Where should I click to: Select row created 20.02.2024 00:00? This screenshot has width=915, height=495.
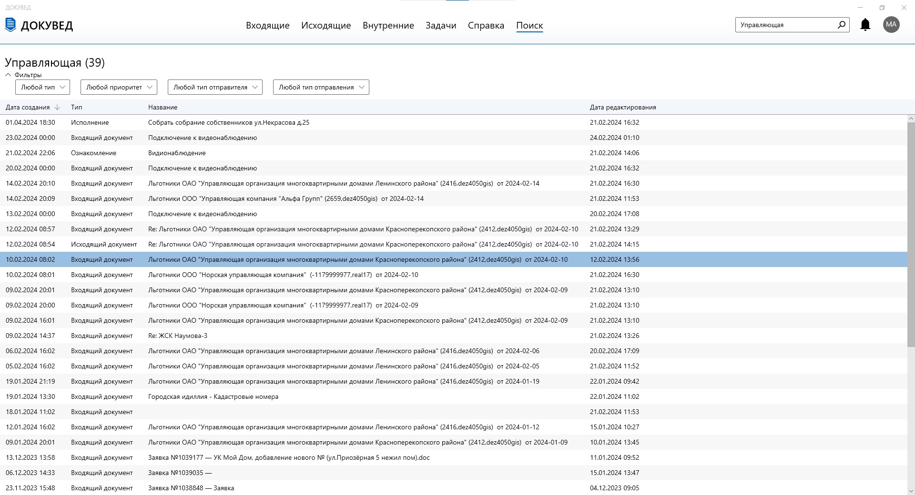tap(453, 168)
